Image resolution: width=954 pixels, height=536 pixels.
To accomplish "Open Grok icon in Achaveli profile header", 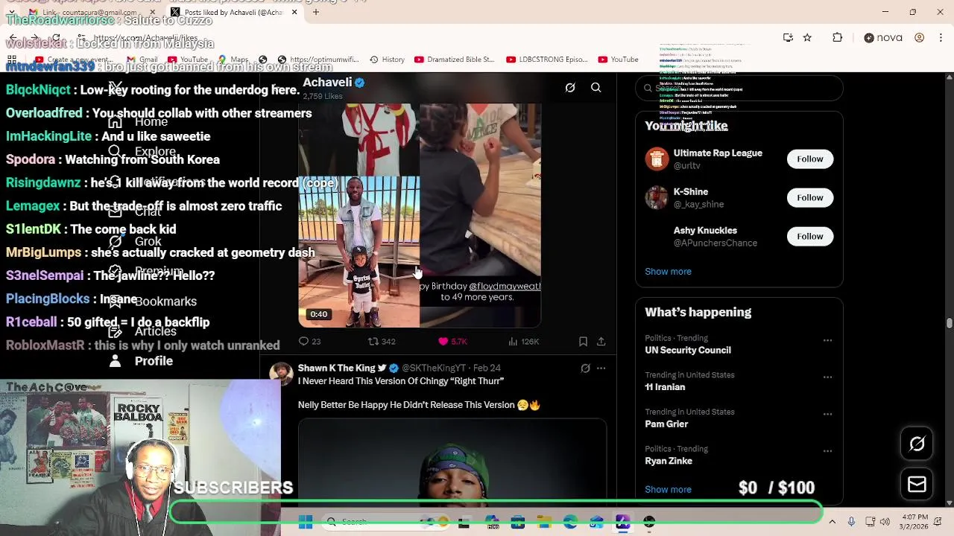I will pyautogui.click(x=570, y=88).
